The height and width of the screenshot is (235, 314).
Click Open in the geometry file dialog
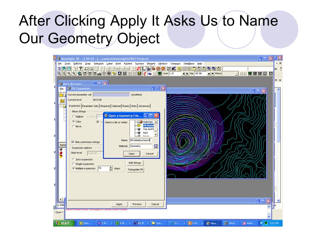pyautogui.click(x=131, y=154)
